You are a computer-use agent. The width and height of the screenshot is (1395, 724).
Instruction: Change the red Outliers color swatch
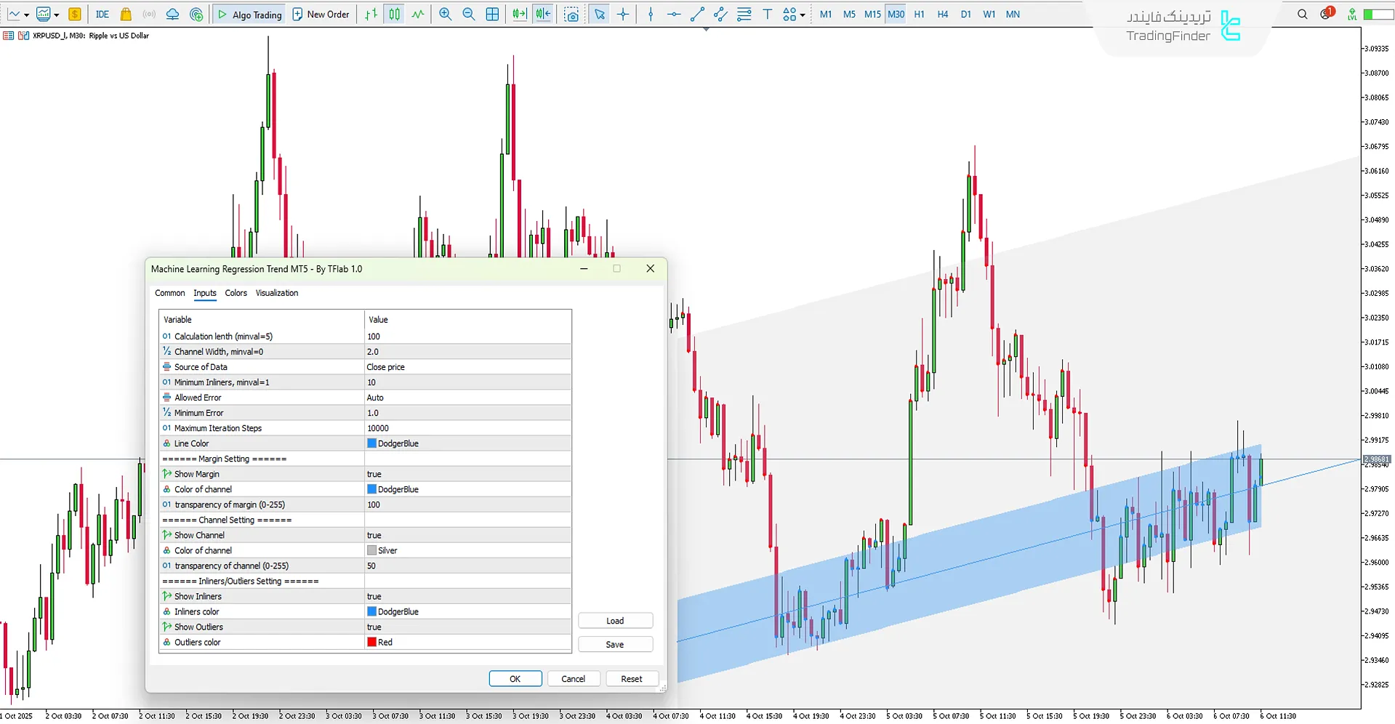pyautogui.click(x=372, y=642)
